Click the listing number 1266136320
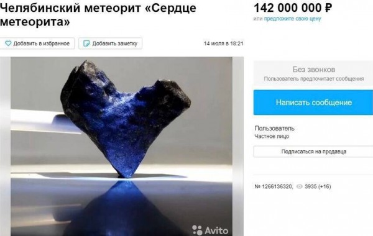 pos(274,186)
